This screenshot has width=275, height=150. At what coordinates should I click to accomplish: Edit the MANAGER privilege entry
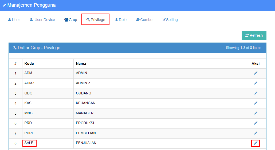click(x=256, y=113)
